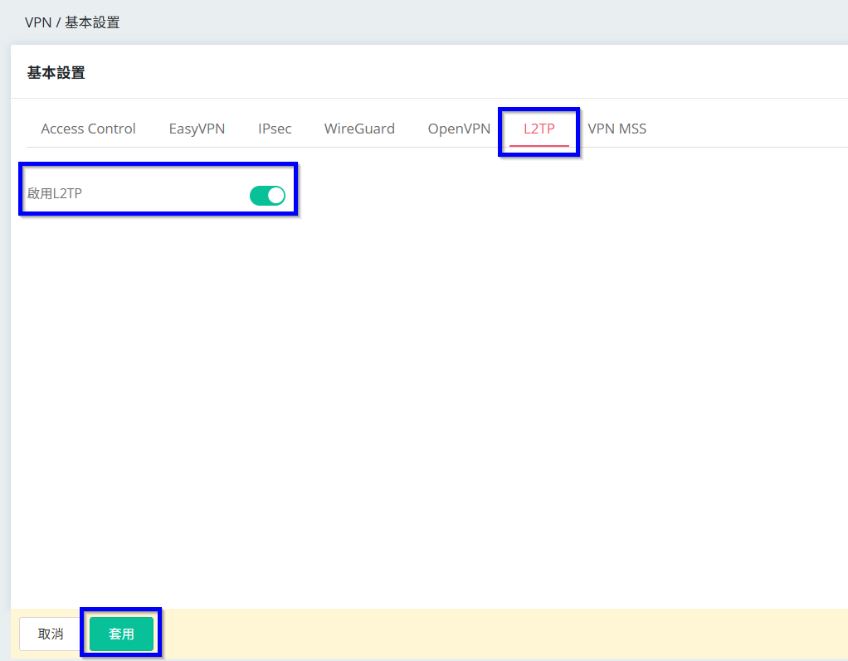Click 基本設置 in the breadcrumb path
The height and width of the screenshot is (661, 848).
click(92, 22)
